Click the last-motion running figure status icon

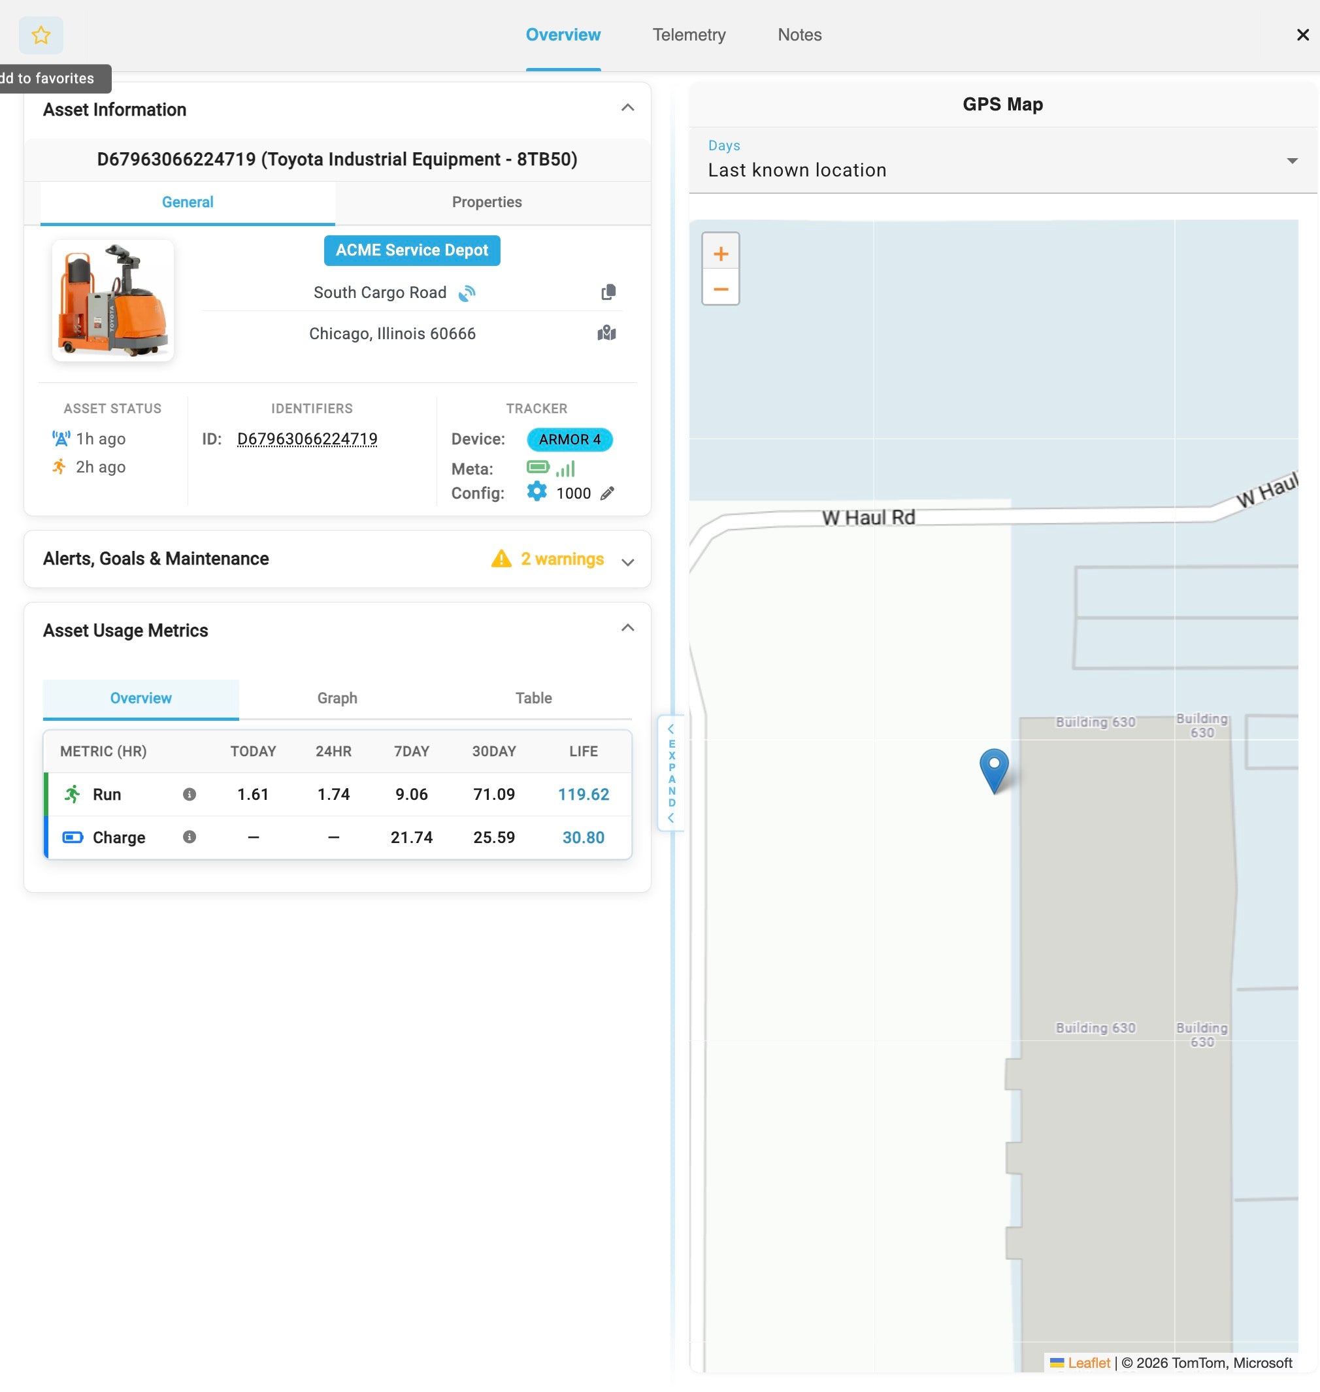point(60,467)
